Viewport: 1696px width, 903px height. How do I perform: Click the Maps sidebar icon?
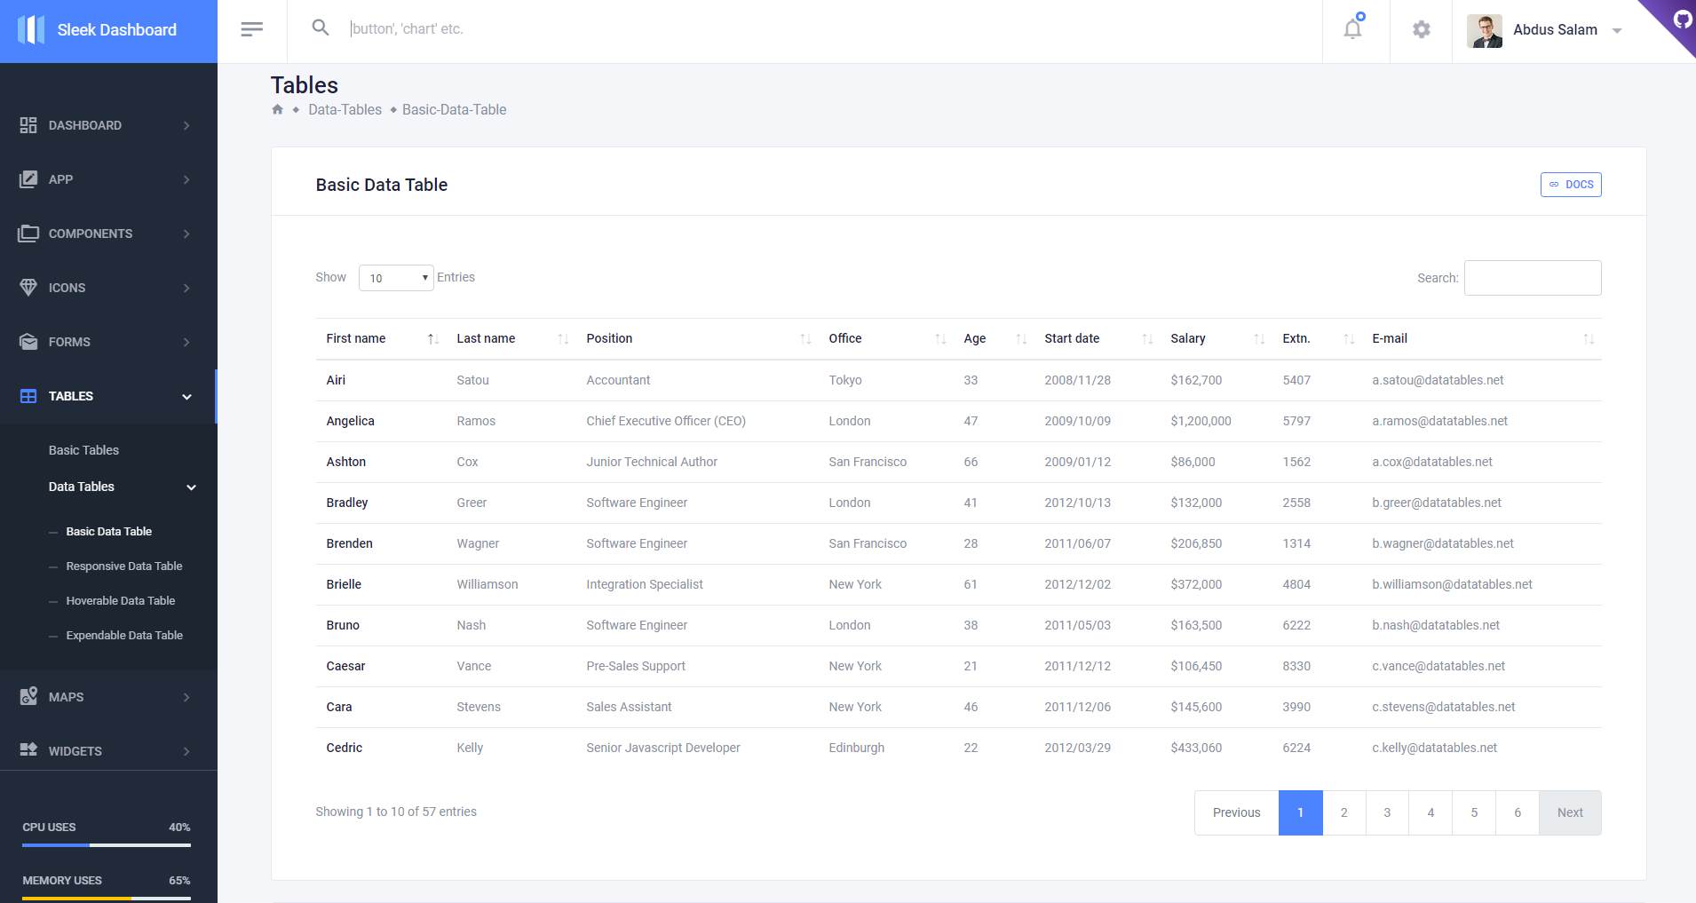pos(28,696)
